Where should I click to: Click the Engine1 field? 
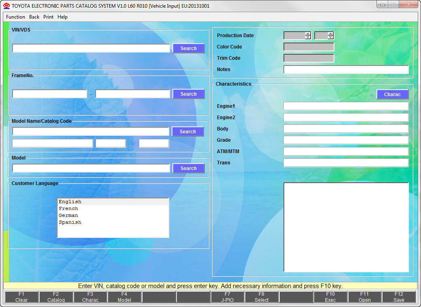point(346,106)
